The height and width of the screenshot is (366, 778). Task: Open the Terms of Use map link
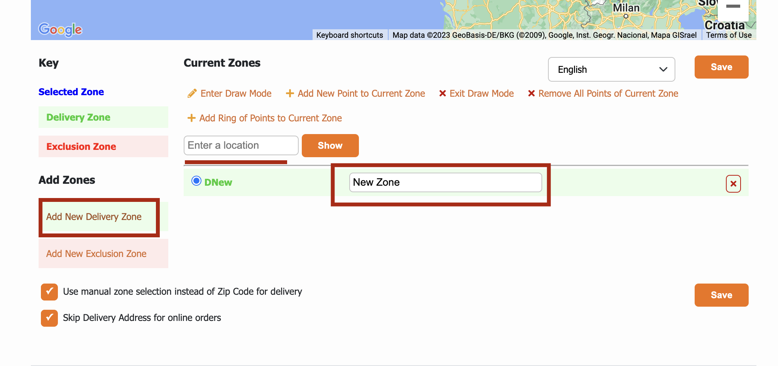click(729, 35)
